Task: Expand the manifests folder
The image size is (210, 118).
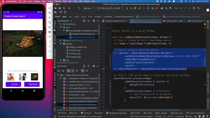Action: click(x=61, y=24)
